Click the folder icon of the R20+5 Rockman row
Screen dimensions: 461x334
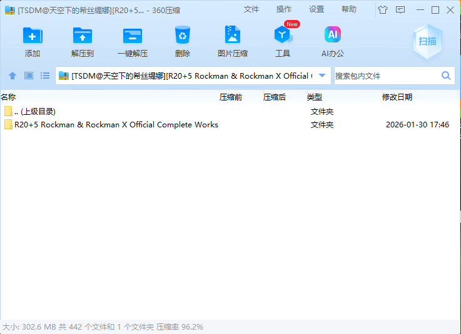point(8,125)
